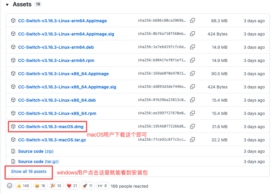Viewport: 274px width, 194px height.
Task: Copy sha256 of Linux-arm64.AppImage asset
Action: 192,20
